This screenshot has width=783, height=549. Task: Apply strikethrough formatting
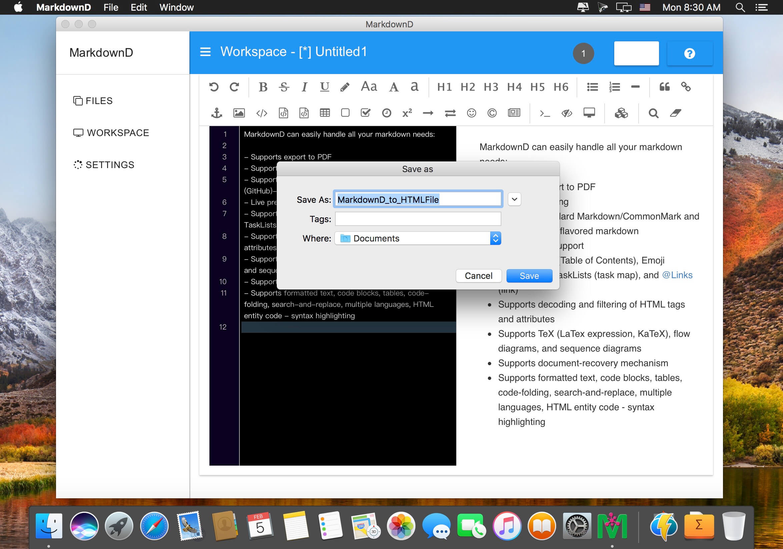coord(284,87)
